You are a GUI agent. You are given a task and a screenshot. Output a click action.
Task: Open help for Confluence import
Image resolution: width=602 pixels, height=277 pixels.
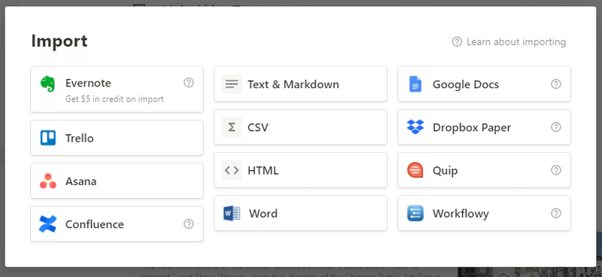point(189,224)
